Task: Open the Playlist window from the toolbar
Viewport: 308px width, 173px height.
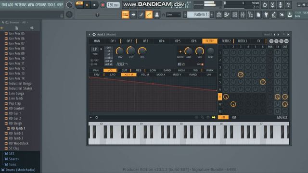Action: (219, 14)
